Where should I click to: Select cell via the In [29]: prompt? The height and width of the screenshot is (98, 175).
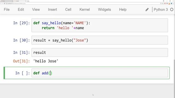click(x=21, y=23)
